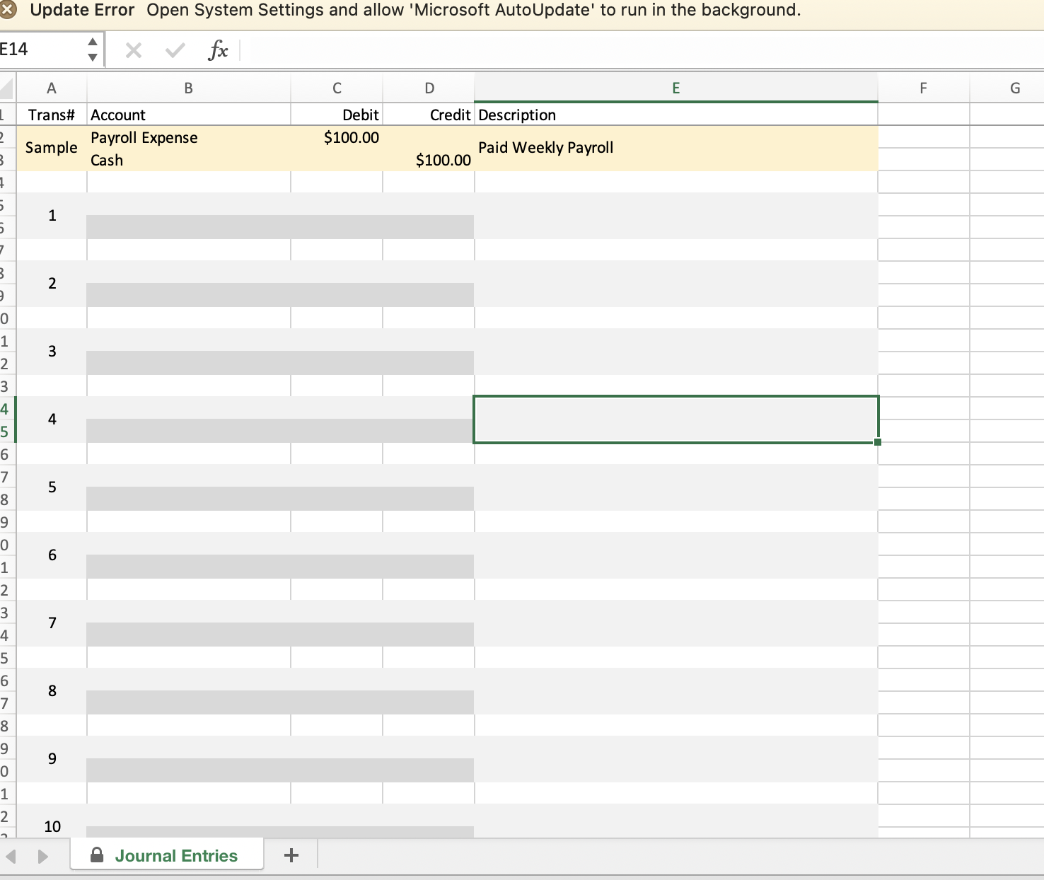1044x880 pixels.
Task: Click the cancel entry X icon
Action: (x=133, y=50)
